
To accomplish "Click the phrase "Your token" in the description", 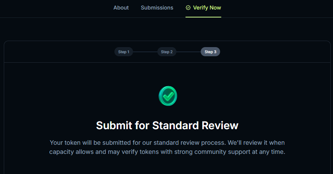I will [x=64, y=143].
